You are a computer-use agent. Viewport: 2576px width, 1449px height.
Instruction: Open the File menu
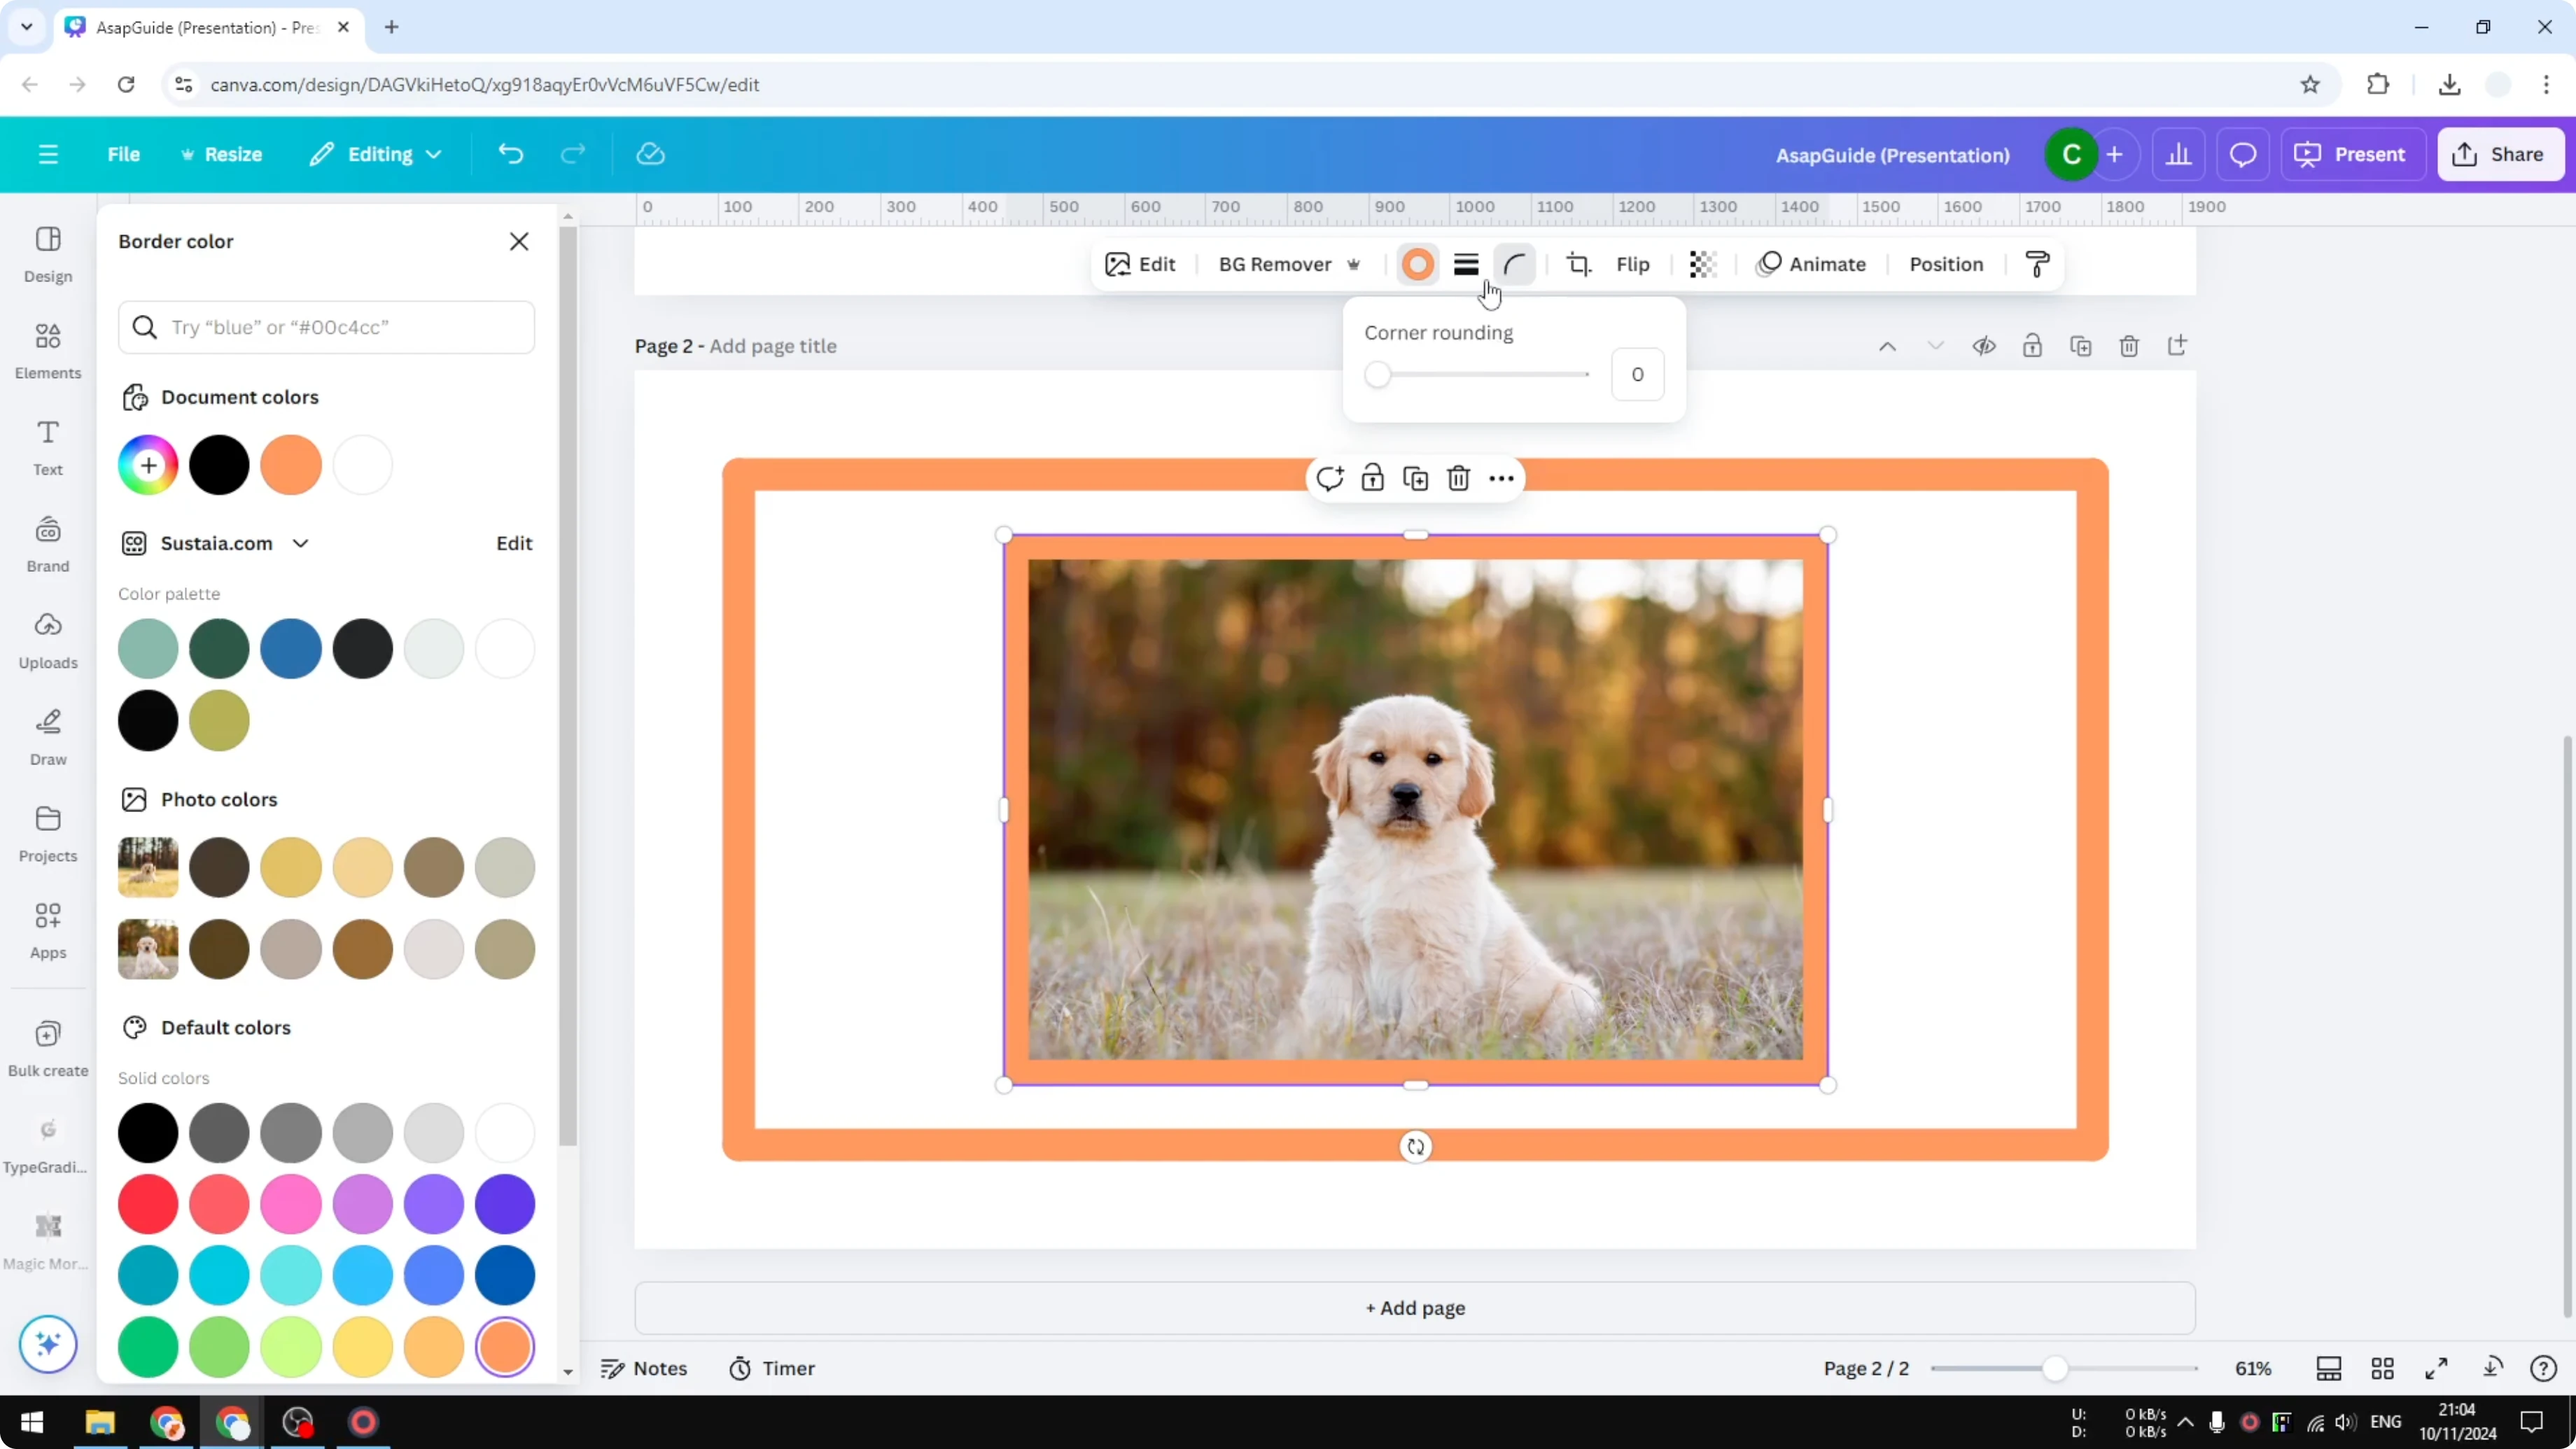coord(124,154)
